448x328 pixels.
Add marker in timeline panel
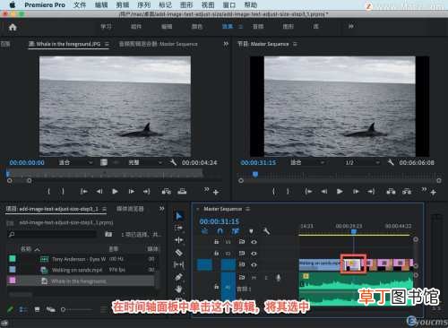pos(251,231)
